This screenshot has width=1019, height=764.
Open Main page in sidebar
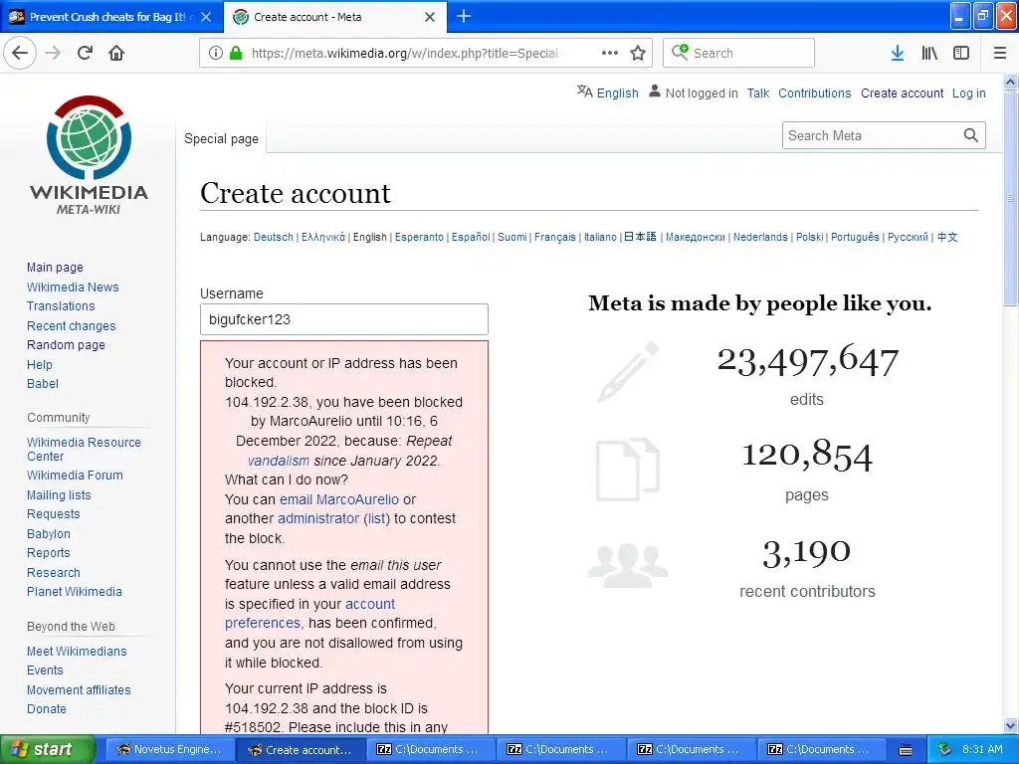point(55,267)
